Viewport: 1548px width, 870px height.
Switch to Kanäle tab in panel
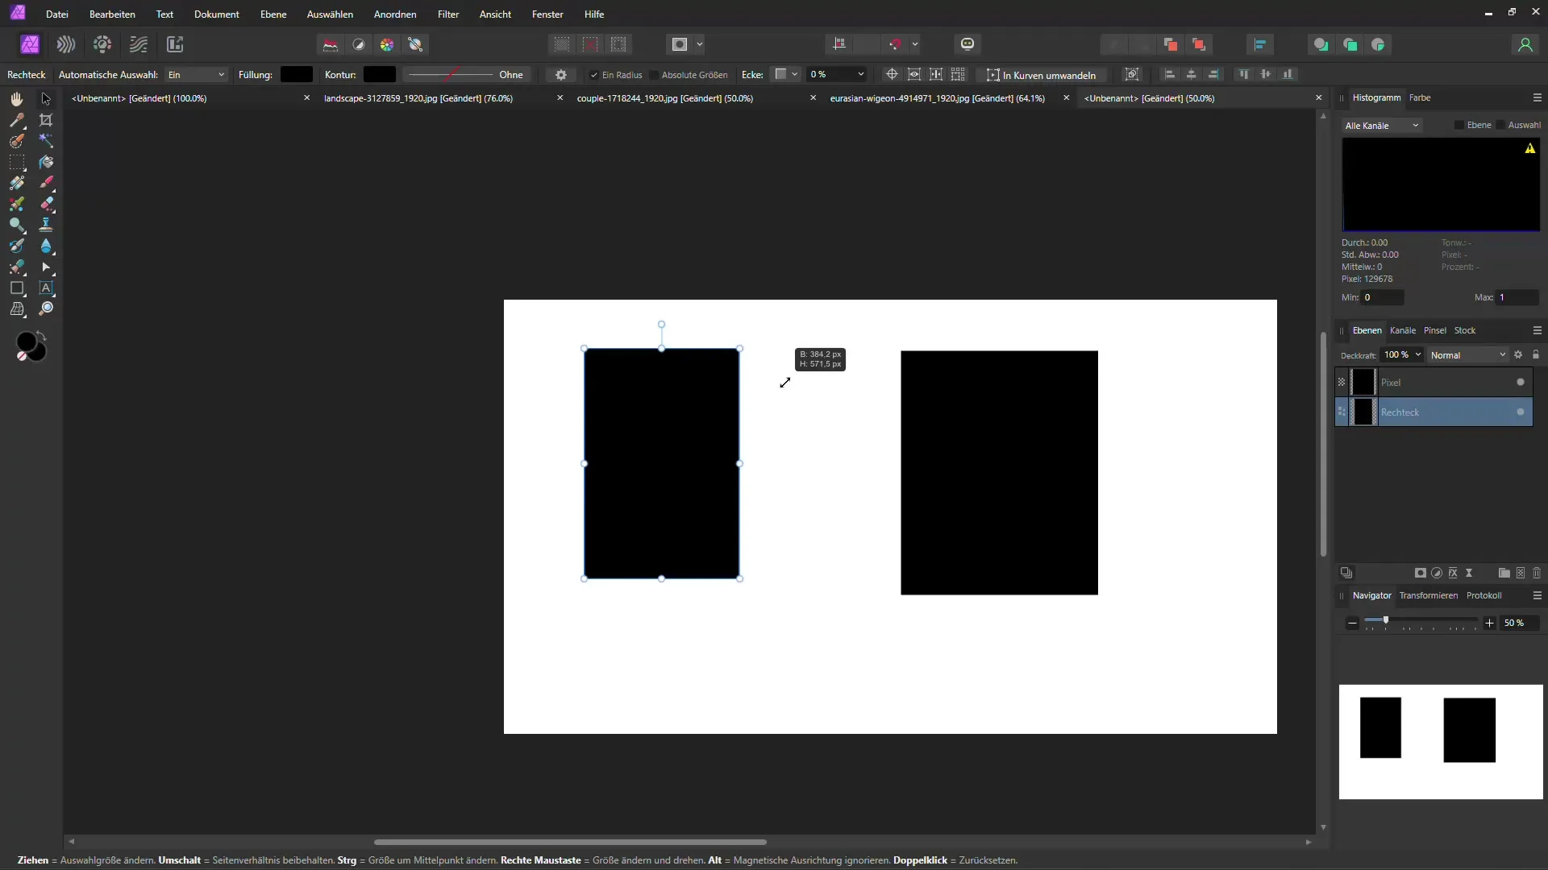1402,329
